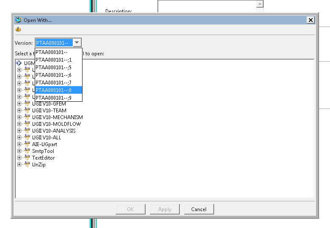Click the AIE-UGpart tool icon
The width and height of the screenshot is (330, 228).
click(27, 144)
